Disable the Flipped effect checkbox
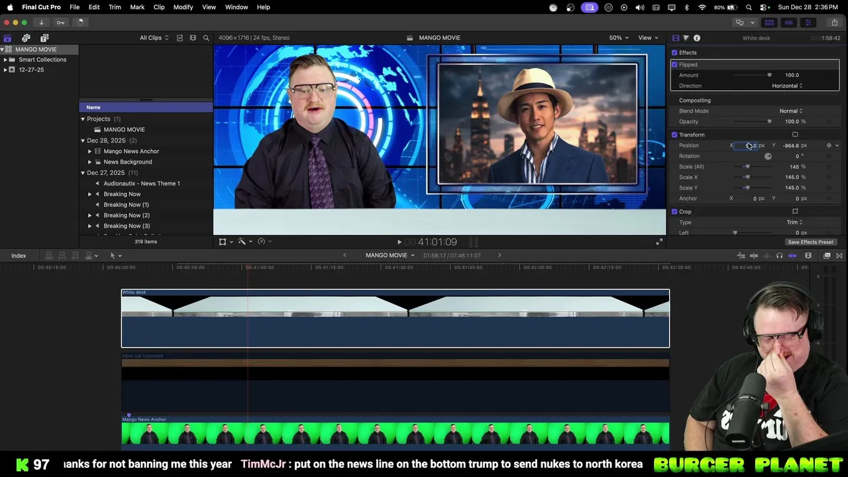Image resolution: width=848 pixels, height=477 pixels. pos(674,64)
